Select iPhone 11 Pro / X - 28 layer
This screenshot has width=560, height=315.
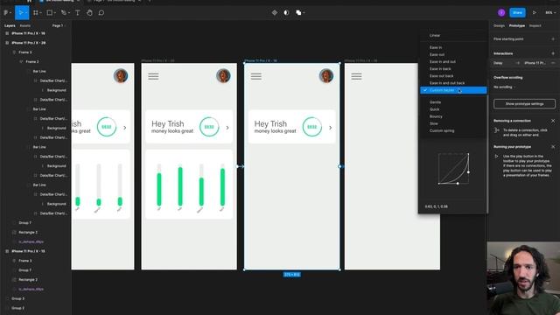(28, 43)
